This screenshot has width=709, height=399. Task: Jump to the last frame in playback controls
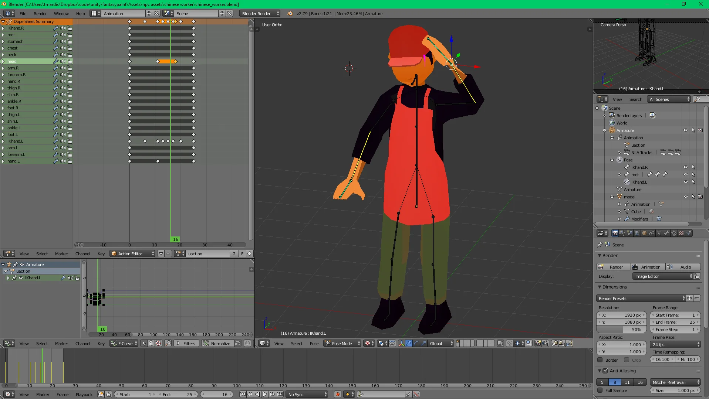[x=280, y=394]
